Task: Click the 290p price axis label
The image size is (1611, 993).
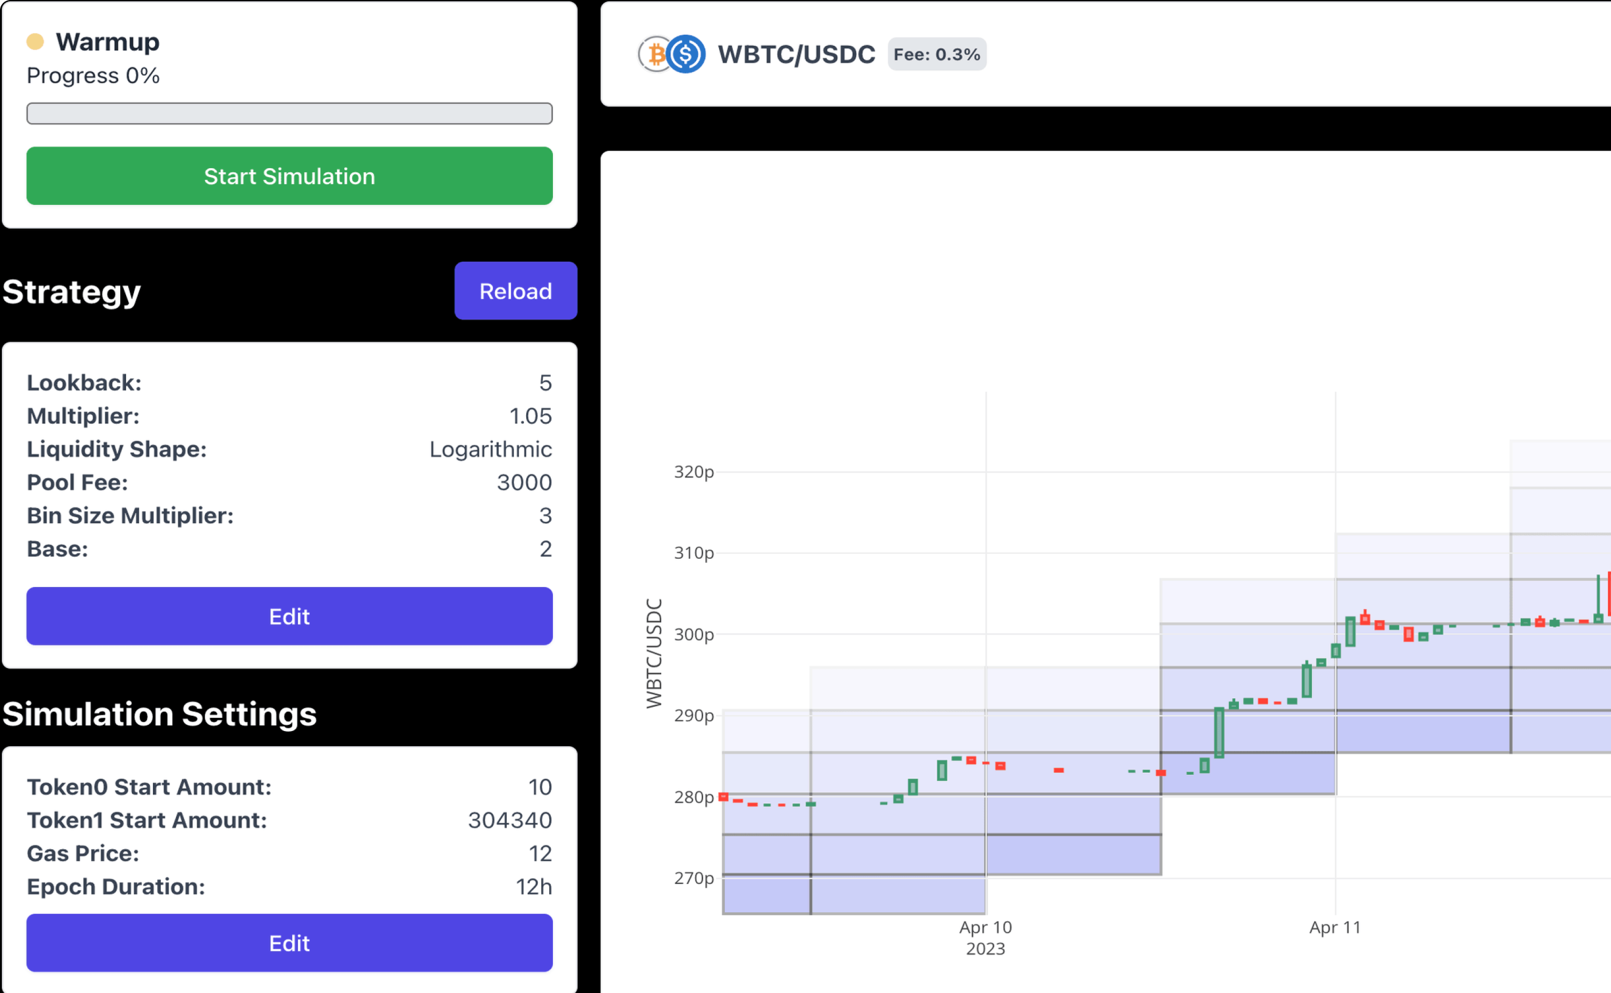Action: tap(694, 716)
